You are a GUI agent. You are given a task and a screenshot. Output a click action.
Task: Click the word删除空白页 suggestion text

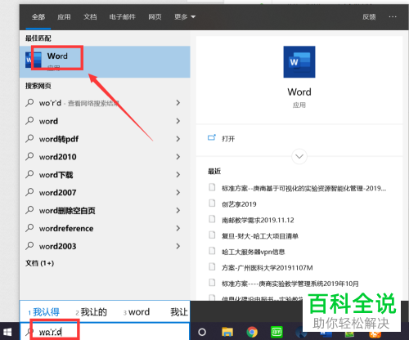(67, 210)
